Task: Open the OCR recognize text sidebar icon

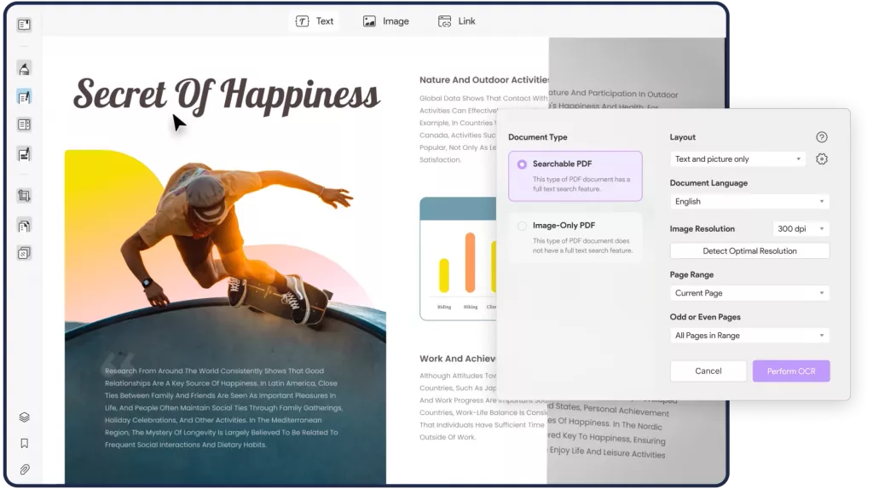Action: pos(24,226)
